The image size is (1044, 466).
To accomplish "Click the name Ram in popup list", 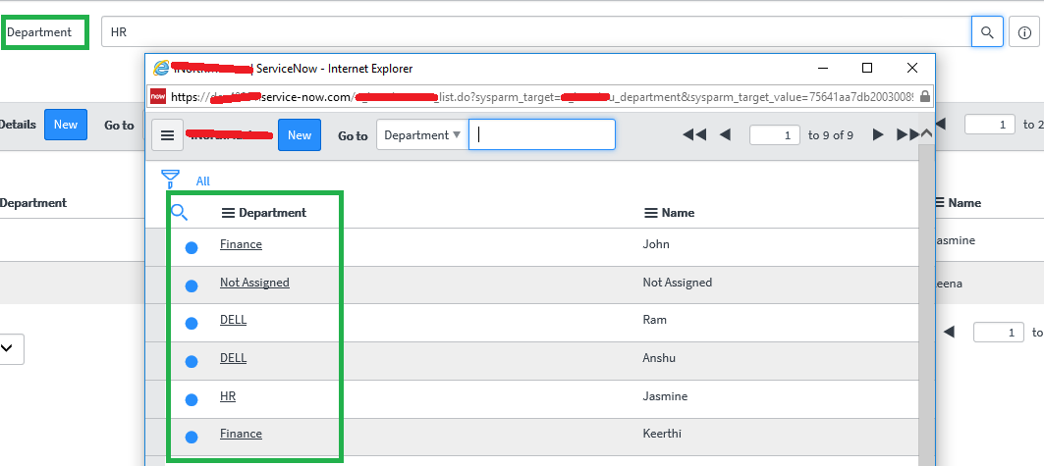I will 654,319.
